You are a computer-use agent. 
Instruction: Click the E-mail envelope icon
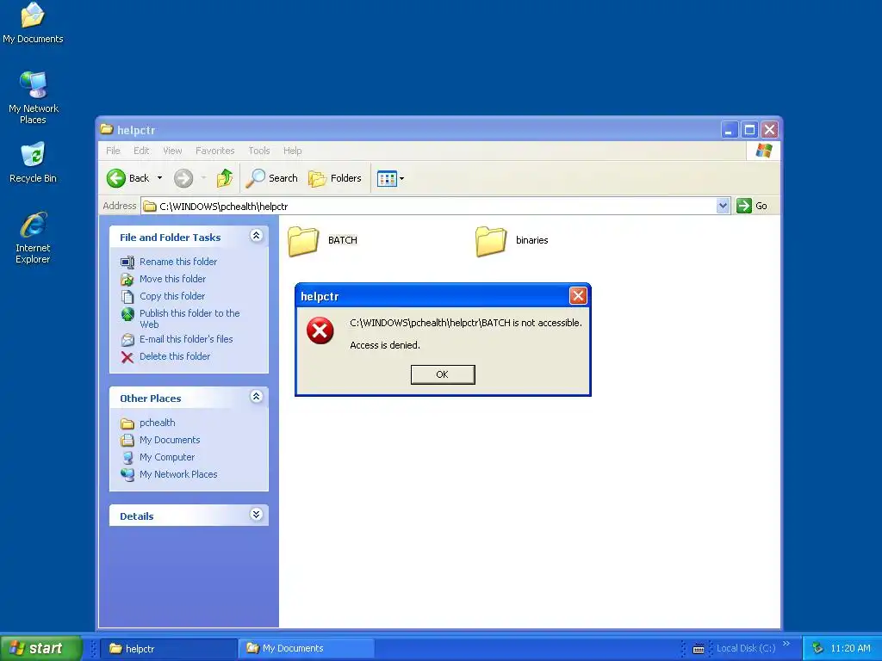click(x=127, y=339)
